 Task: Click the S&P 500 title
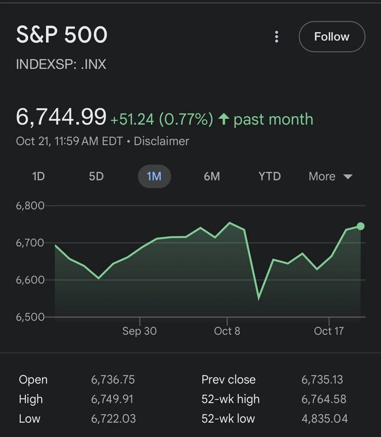click(x=62, y=34)
